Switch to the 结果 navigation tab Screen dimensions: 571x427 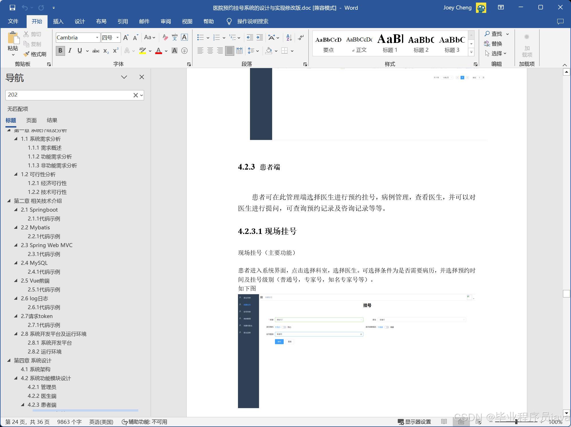point(52,120)
